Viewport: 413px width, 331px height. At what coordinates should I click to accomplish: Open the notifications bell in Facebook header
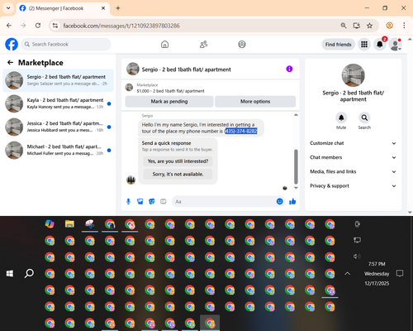click(380, 44)
